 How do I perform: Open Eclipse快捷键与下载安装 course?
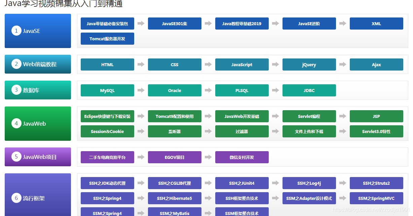pos(107,116)
